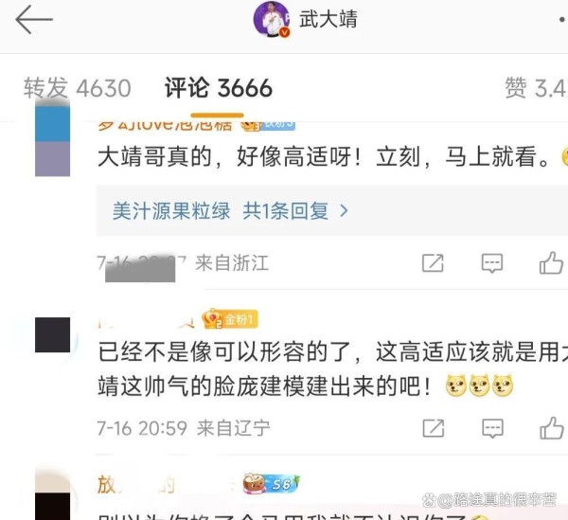Open the blue-purple avatar of first commenter
The height and width of the screenshot is (520, 568).
52,140
